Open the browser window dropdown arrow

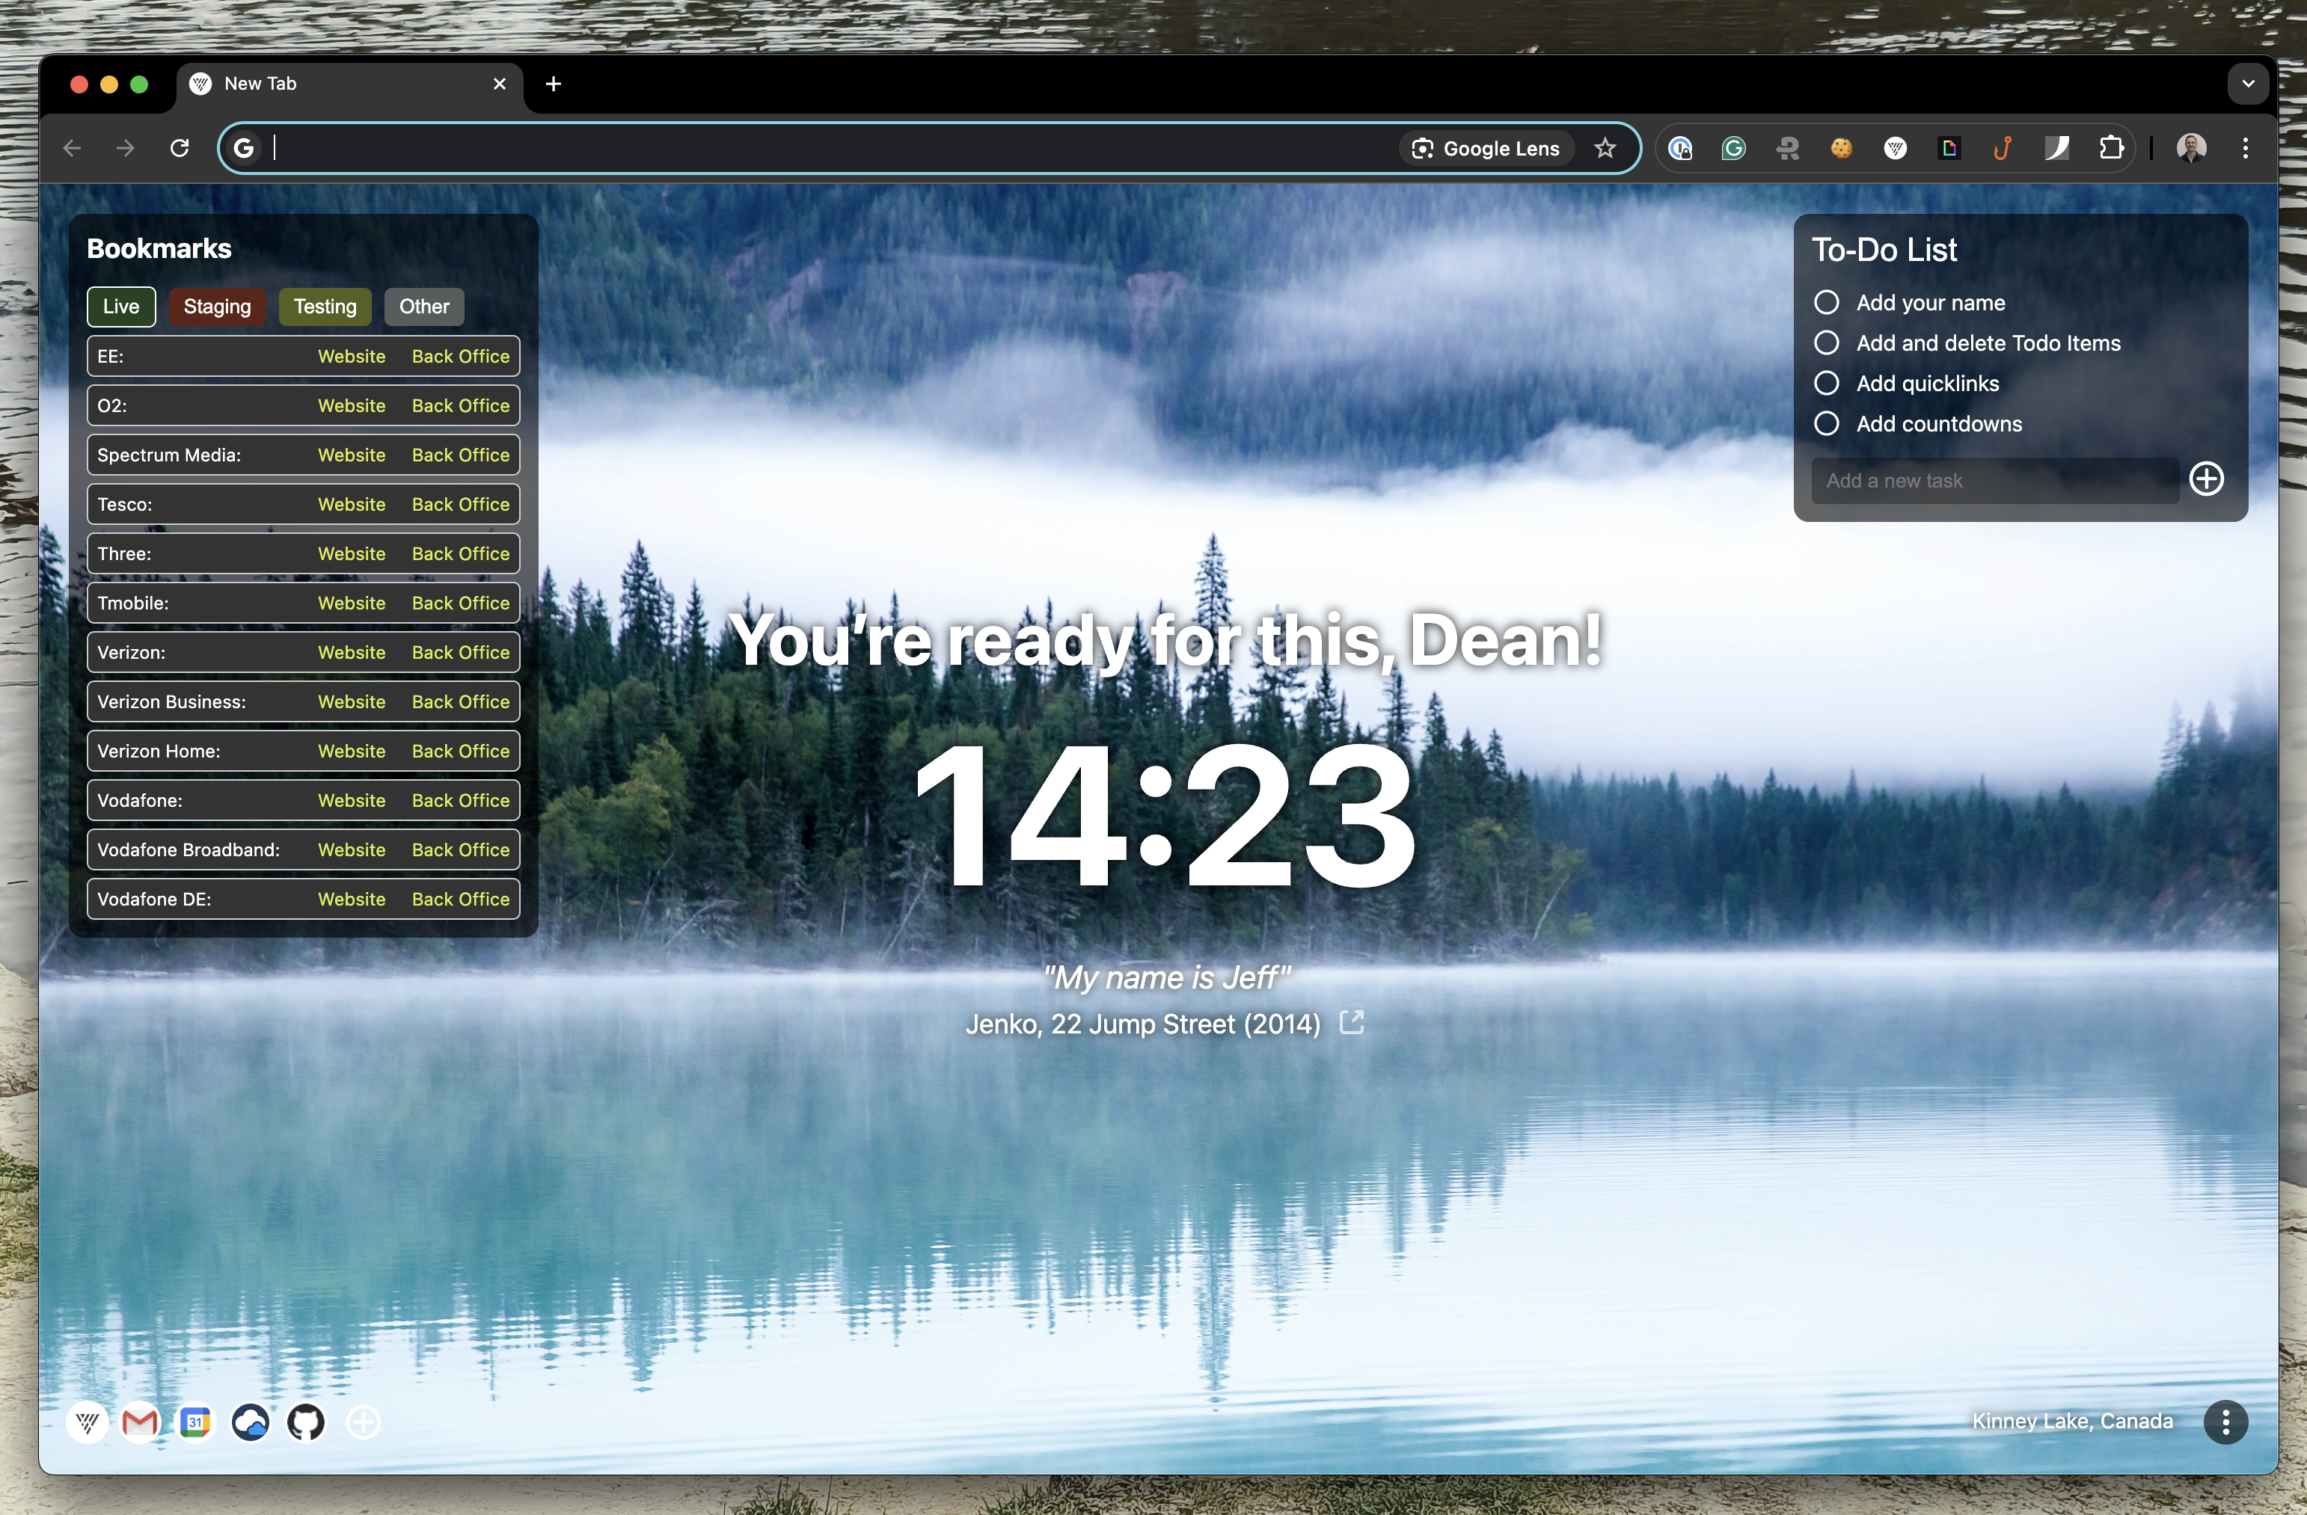click(x=2247, y=83)
